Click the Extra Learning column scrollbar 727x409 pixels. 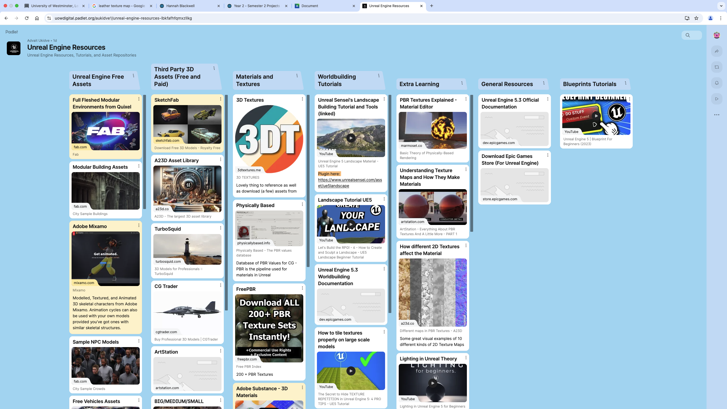click(x=472, y=163)
